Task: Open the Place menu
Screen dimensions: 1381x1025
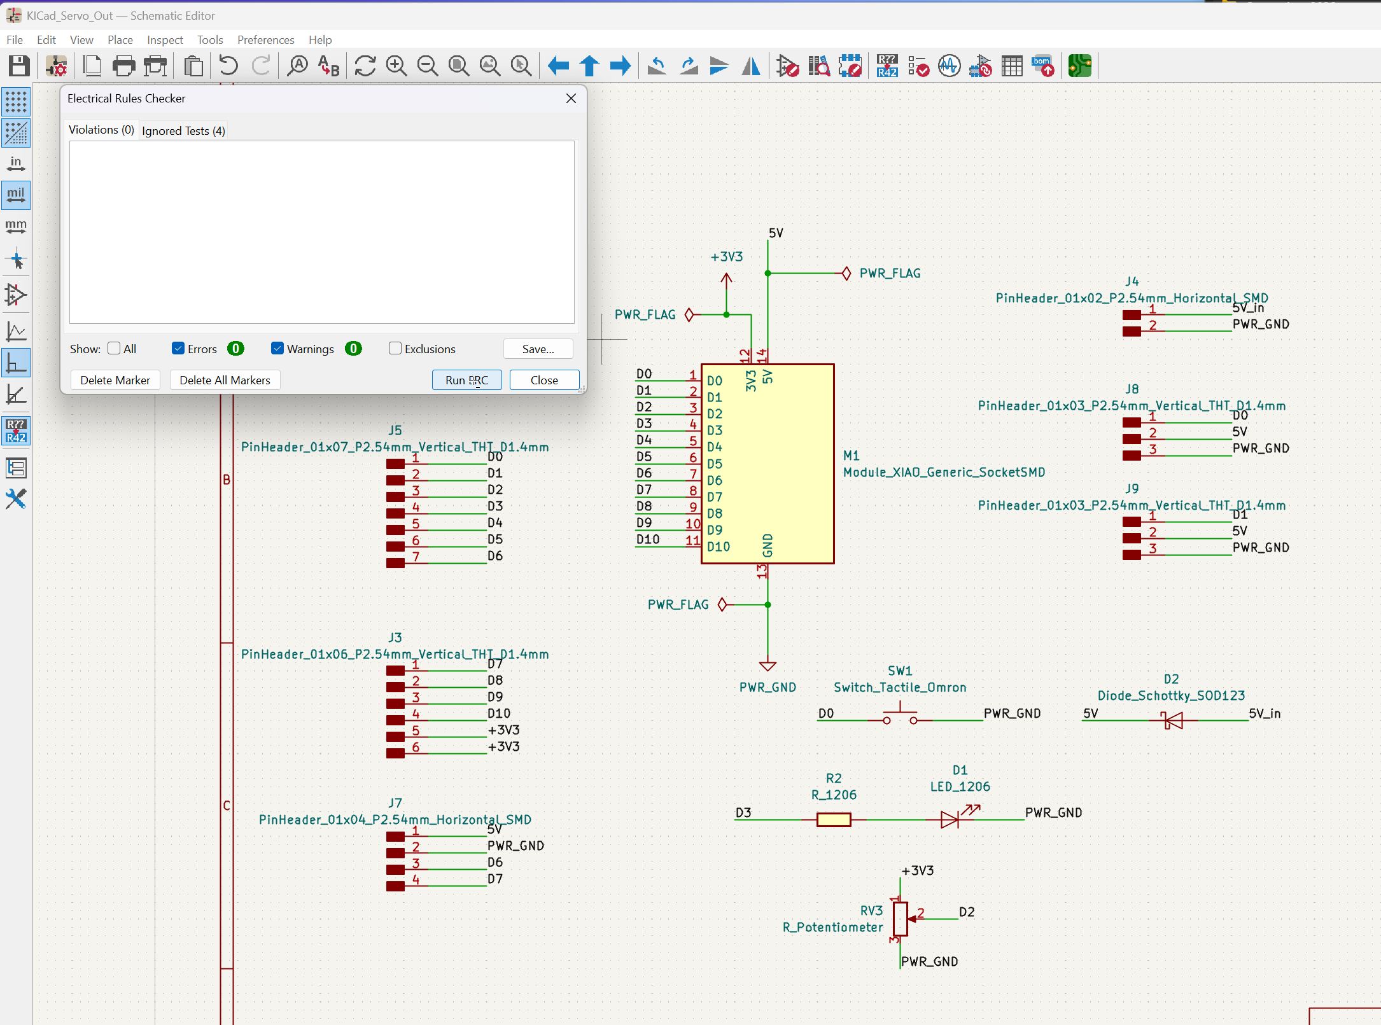Action: click(120, 39)
